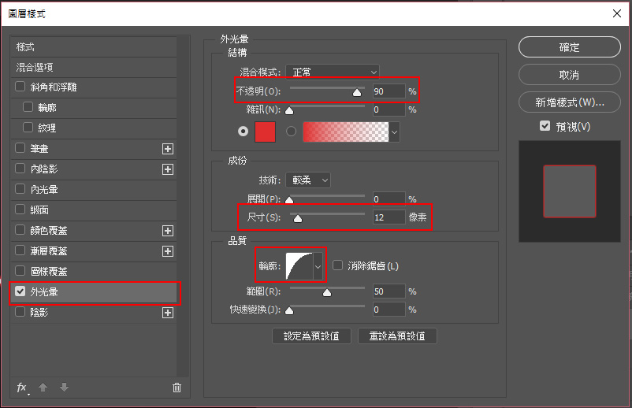The height and width of the screenshot is (408, 632).
Task: Add another 內陰影 effect with plus icon
Action: click(168, 169)
